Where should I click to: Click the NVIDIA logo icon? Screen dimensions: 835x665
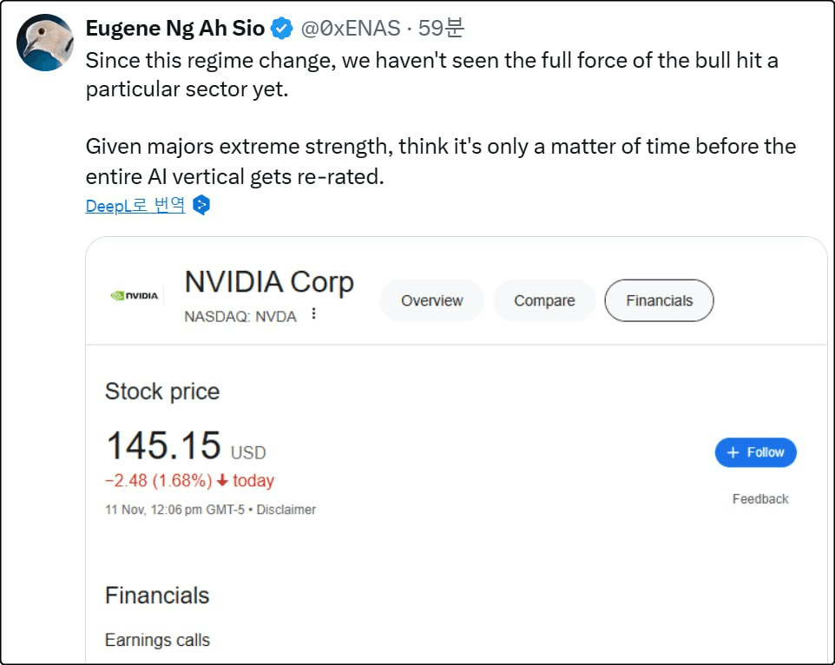click(135, 296)
